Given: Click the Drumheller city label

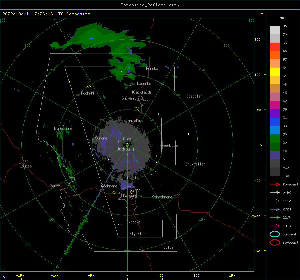Looking at the screenshot, I should point(195,164).
